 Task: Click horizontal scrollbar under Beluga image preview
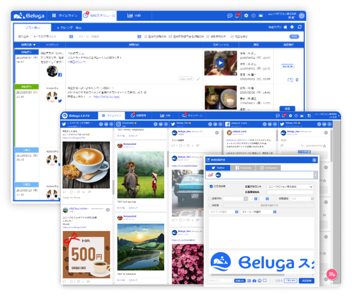(247, 275)
